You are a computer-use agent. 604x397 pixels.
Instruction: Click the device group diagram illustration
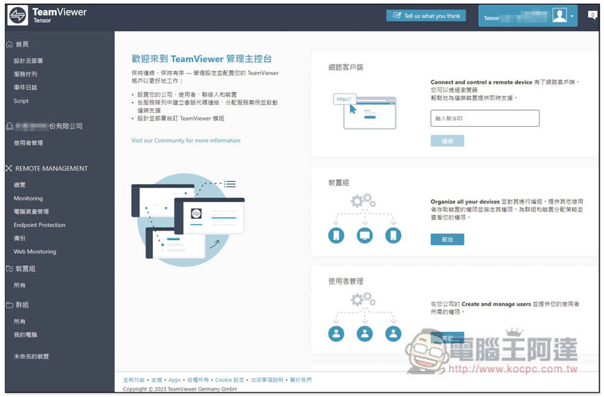click(364, 219)
